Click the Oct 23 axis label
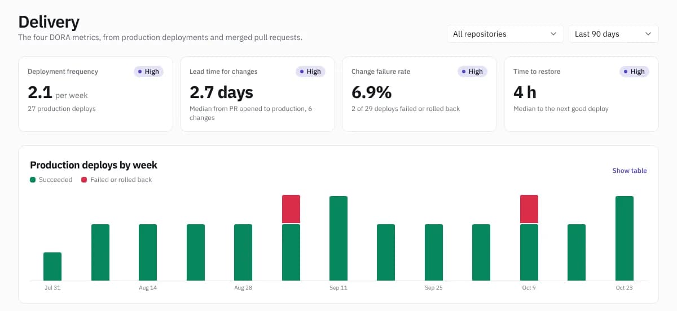 click(x=625, y=288)
